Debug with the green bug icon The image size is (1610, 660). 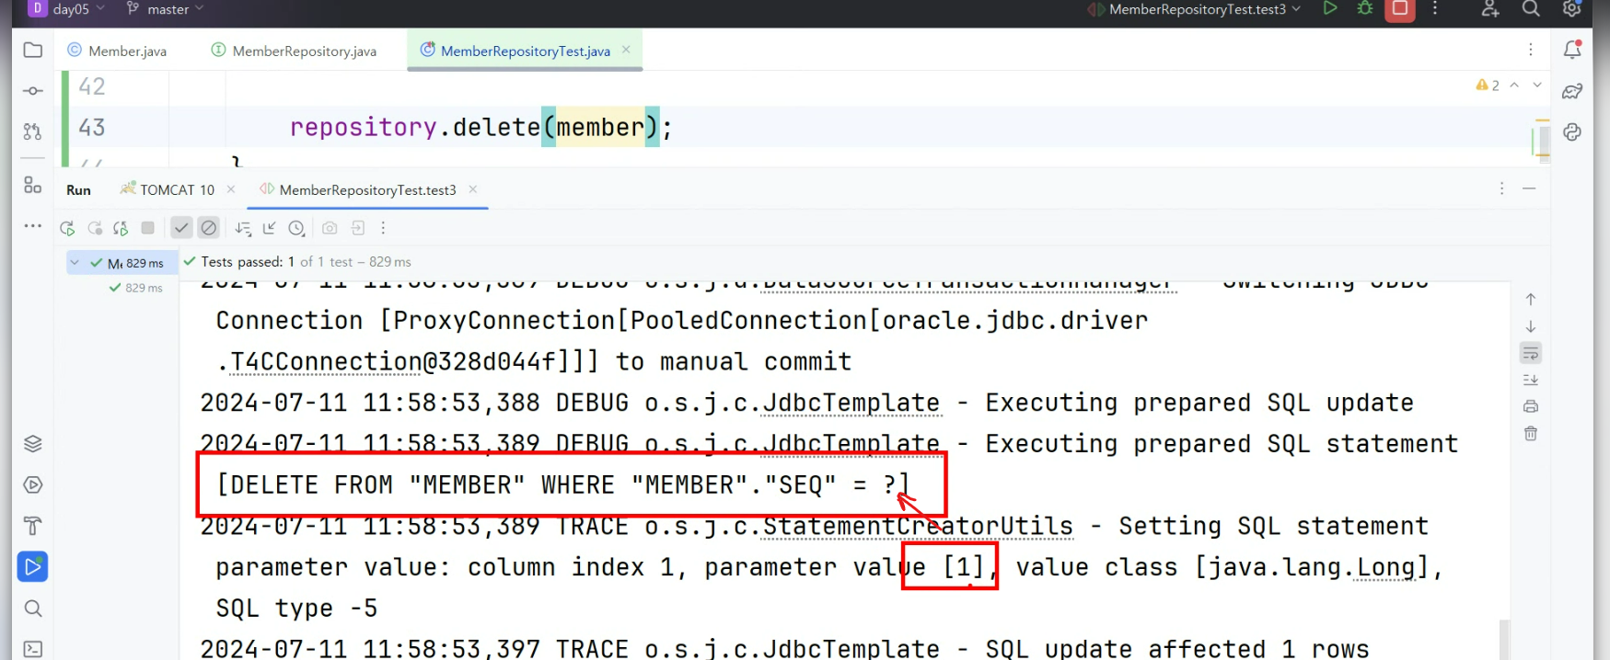tap(1365, 8)
